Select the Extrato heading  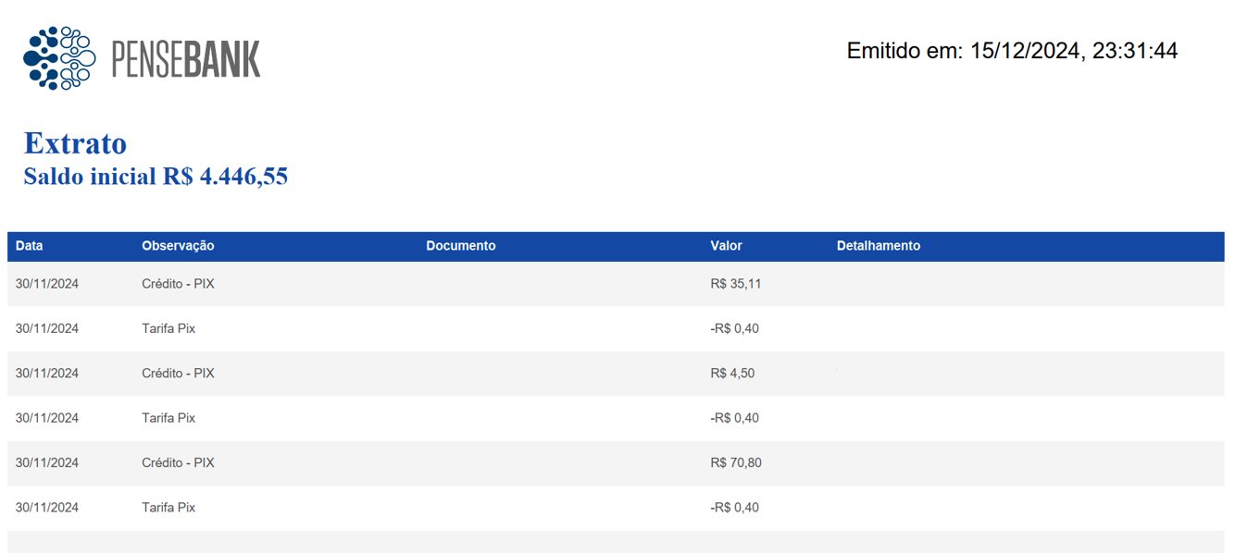[x=75, y=143]
